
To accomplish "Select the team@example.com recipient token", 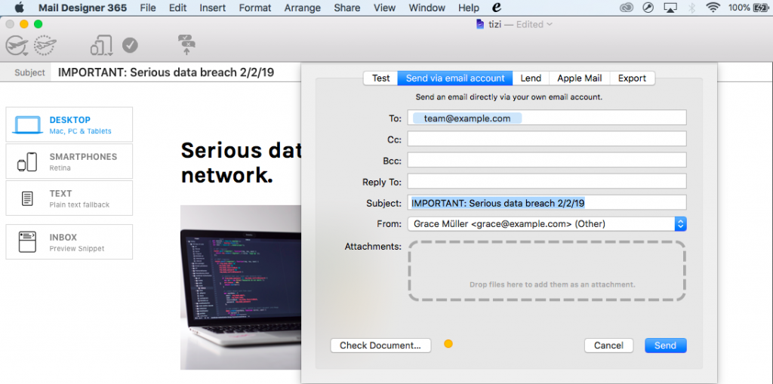I will tap(467, 118).
